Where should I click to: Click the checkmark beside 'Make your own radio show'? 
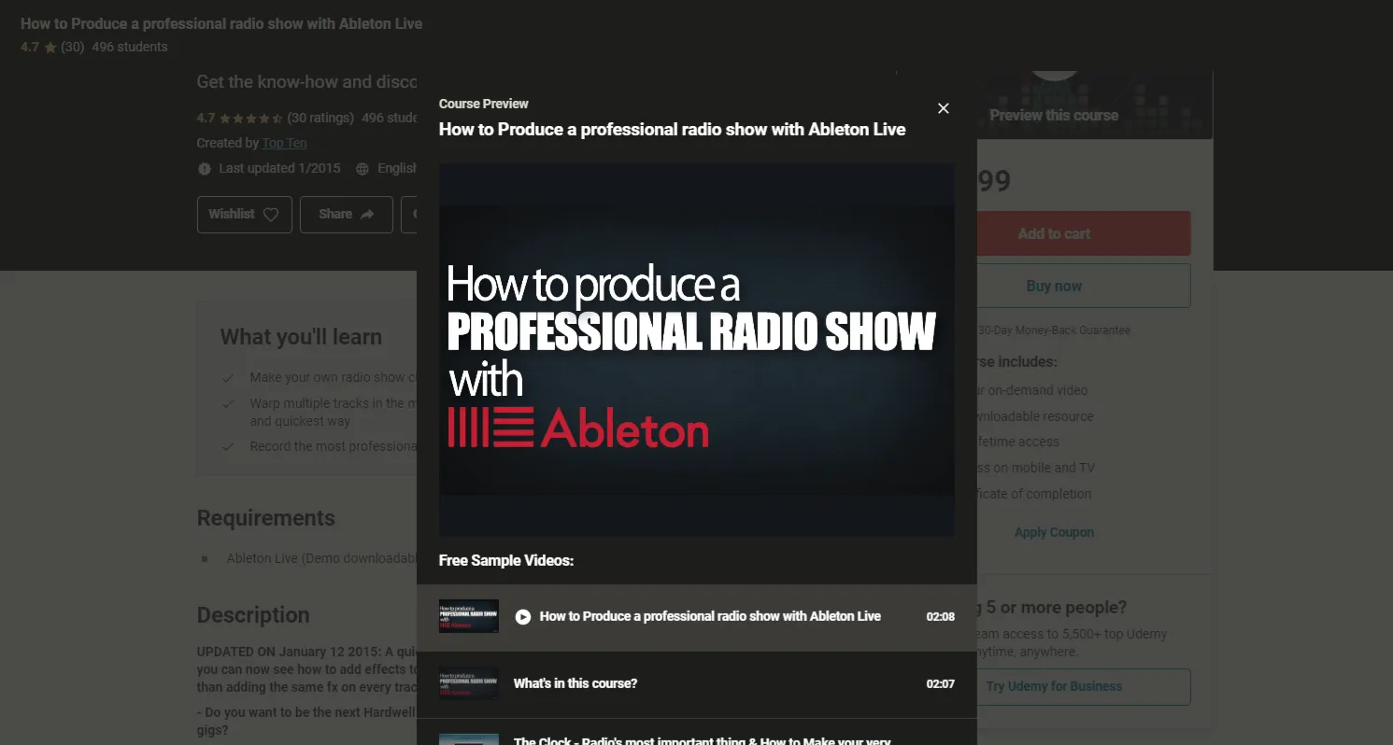point(229,377)
